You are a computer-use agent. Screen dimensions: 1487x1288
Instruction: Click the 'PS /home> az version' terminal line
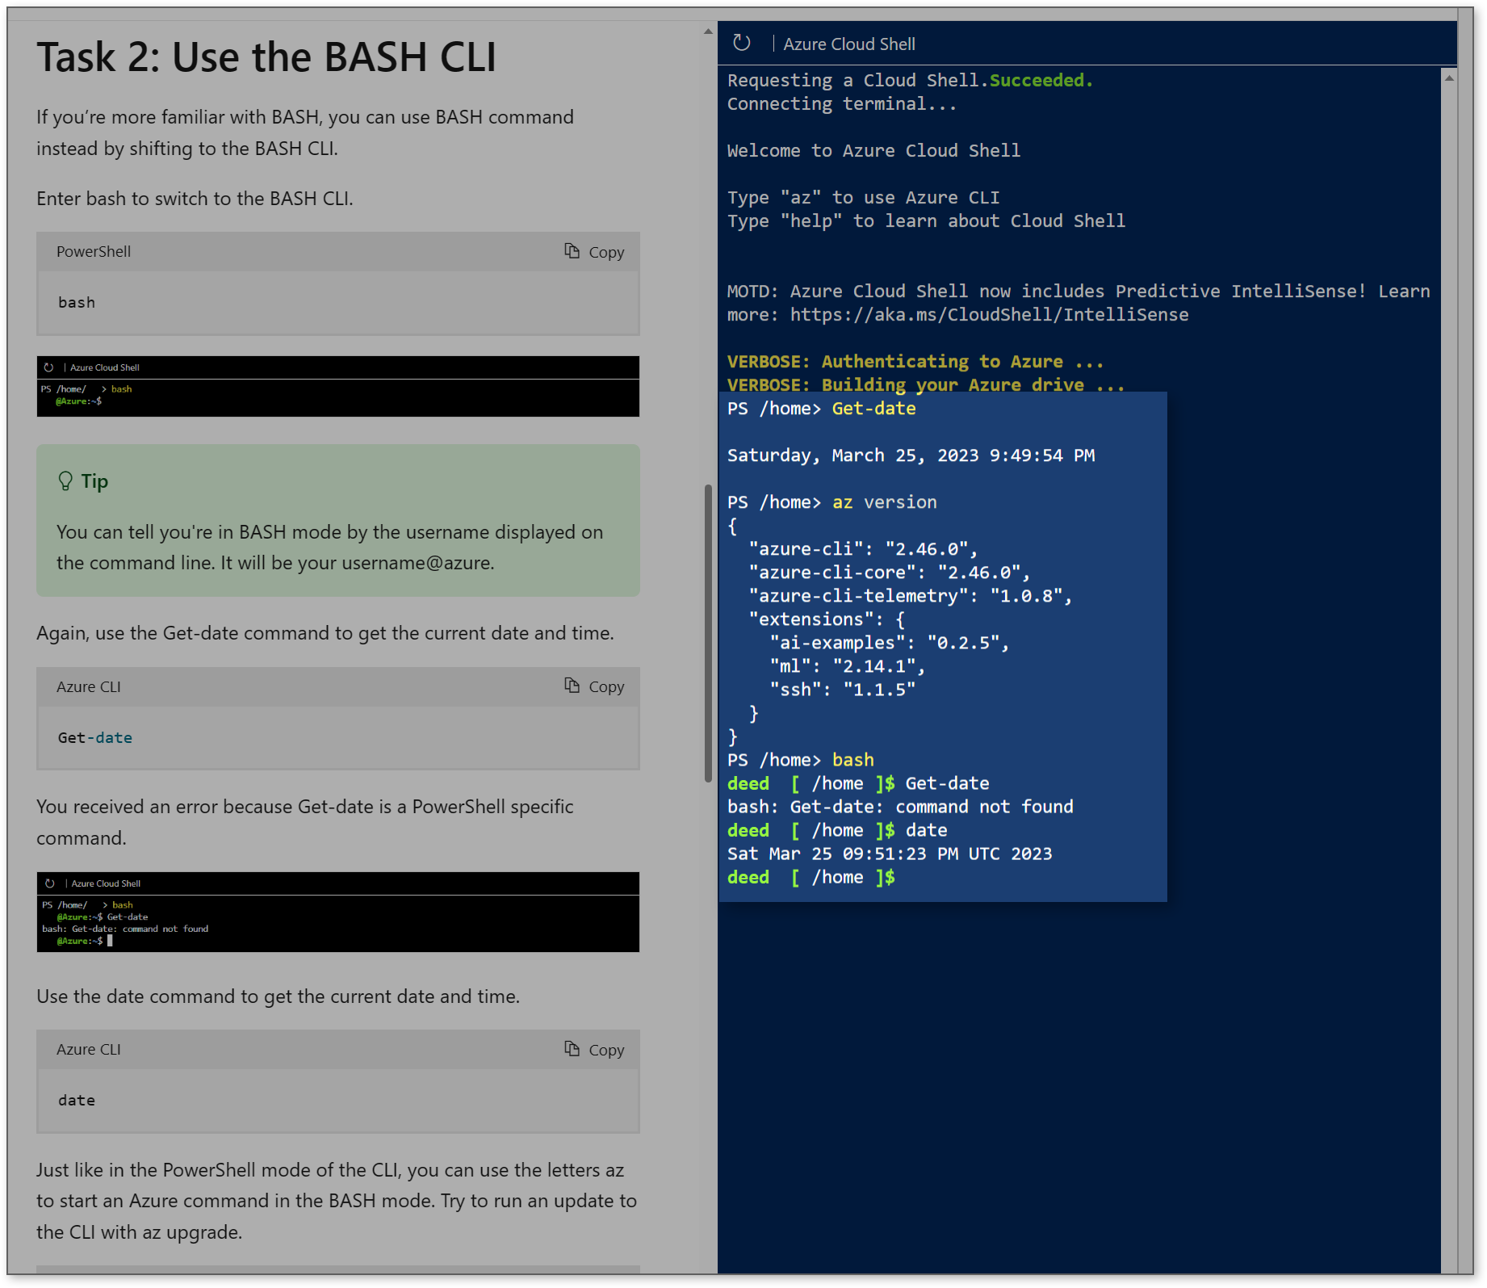coord(832,502)
